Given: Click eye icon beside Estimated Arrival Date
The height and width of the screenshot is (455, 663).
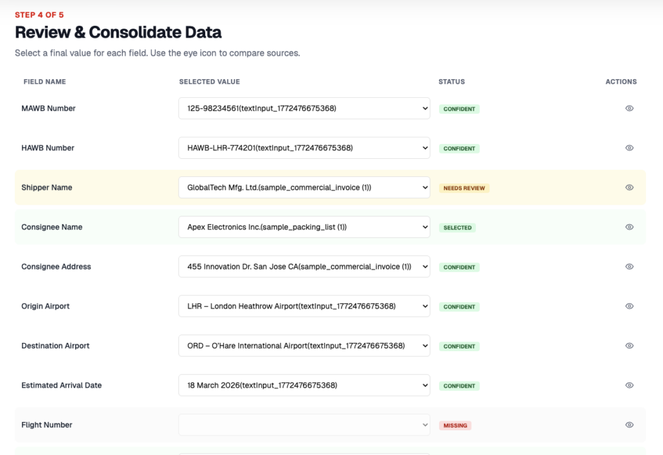Looking at the screenshot, I should click(629, 385).
